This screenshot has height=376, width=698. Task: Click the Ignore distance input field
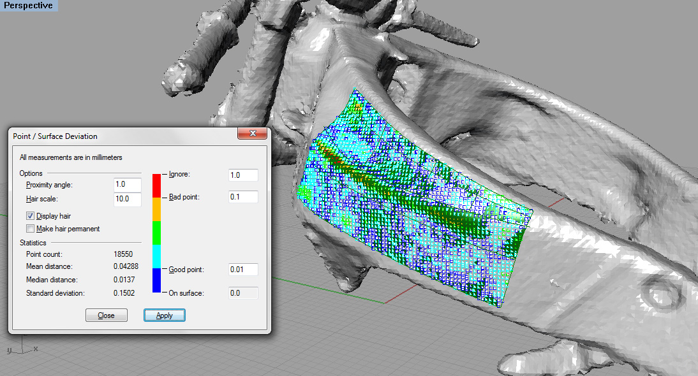point(243,175)
